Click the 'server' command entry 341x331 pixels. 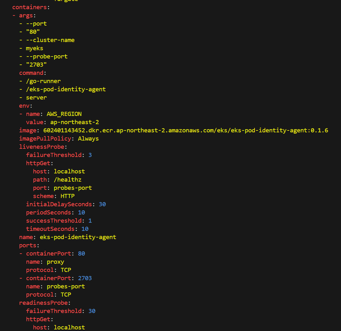pos(36,98)
